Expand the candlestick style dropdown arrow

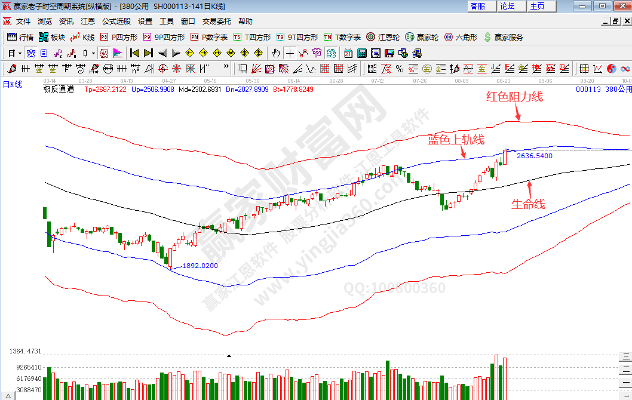click(93, 53)
